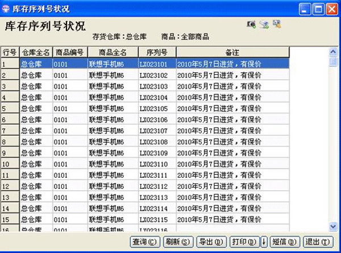Click the 商品全名 column header

click(113, 52)
